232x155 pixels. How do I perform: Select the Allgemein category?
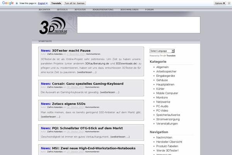(x=162, y=67)
